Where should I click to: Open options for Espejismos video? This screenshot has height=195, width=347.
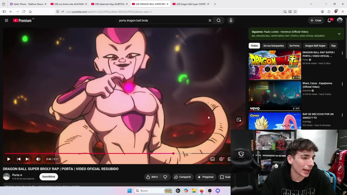click(x=342, y=84)
